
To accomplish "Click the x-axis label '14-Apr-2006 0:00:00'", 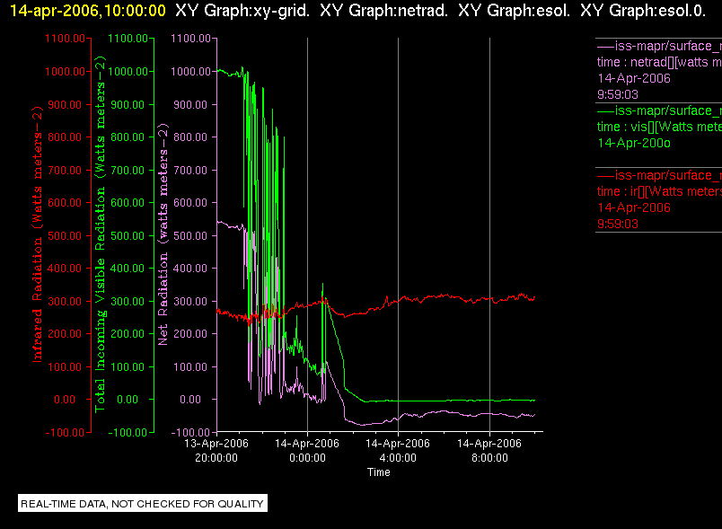I will (x=307, y=451).
